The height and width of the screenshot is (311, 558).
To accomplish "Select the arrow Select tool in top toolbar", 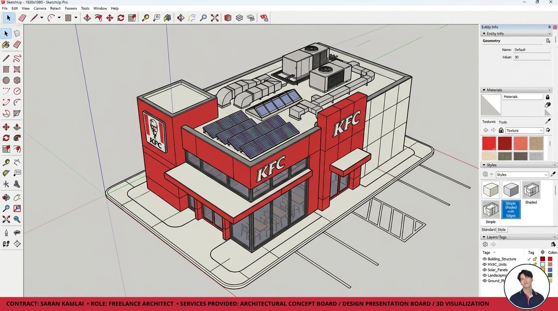I will coord(9,18).
